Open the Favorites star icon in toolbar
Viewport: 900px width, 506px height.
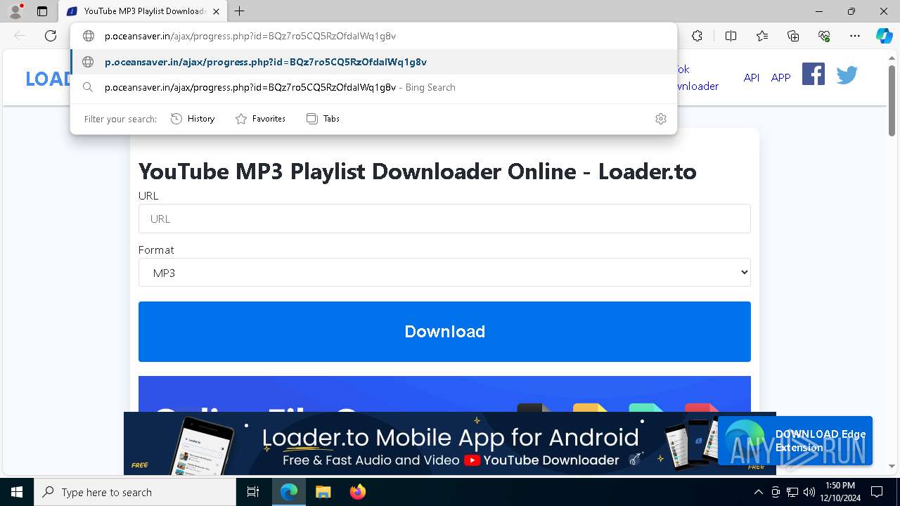tap(762, 36)
